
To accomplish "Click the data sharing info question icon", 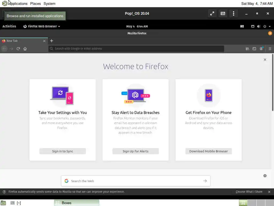I will [4, 192].
